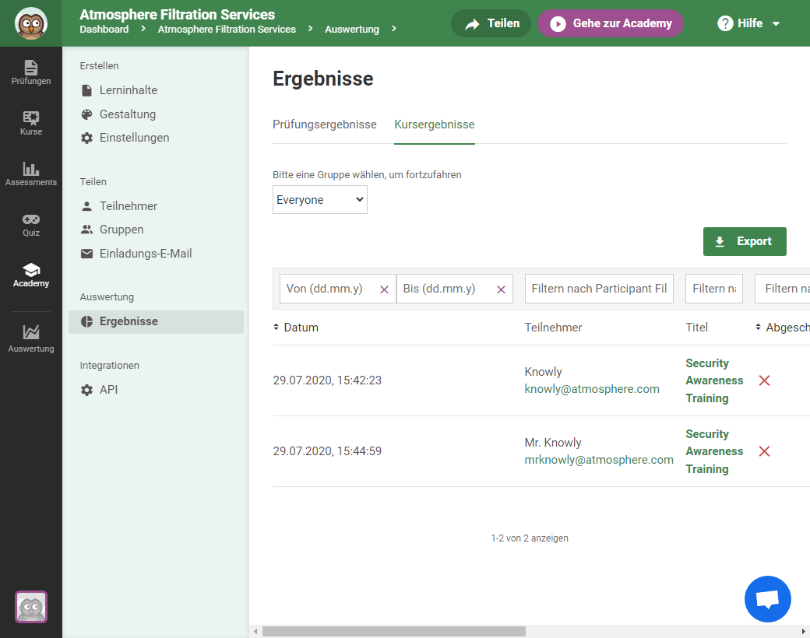810x638 pixels.
Task: Switch to the Kursergebnisse tab
Action: click(x=435, y=124)
